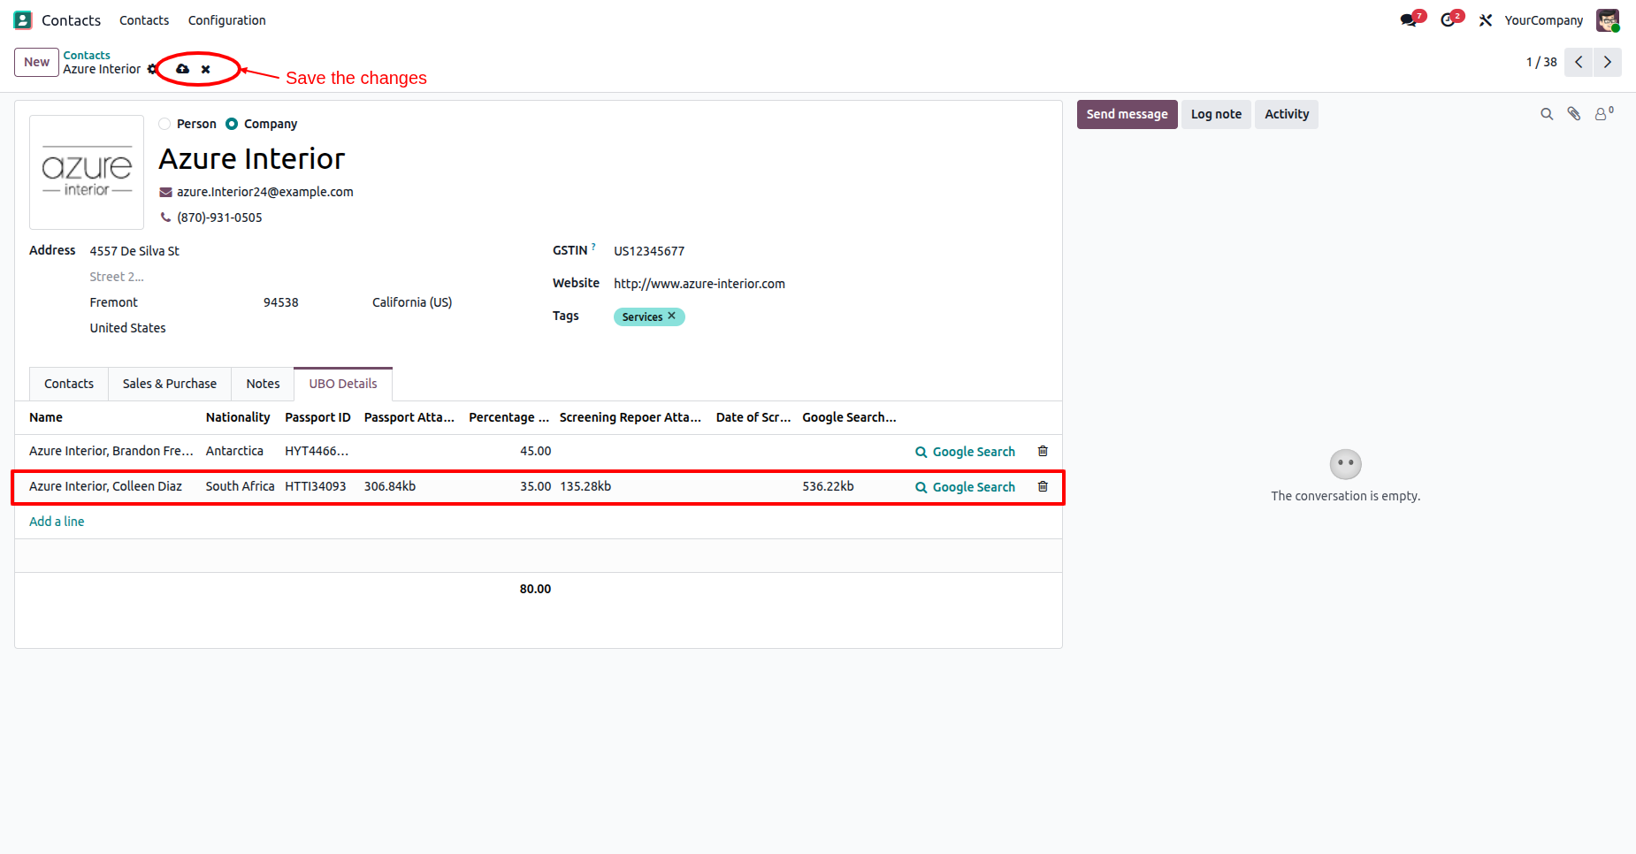Edit the email address field
This screenshot has height=854, width=1636.
point(265,192)
